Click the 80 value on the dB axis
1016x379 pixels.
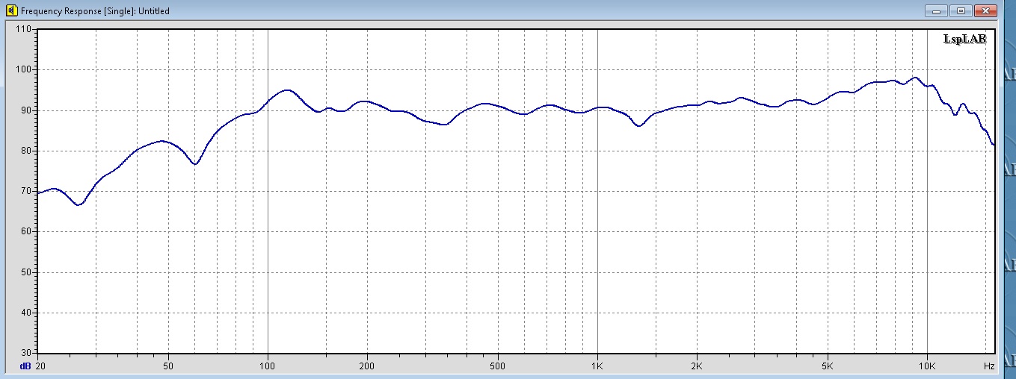coord(26,151)
